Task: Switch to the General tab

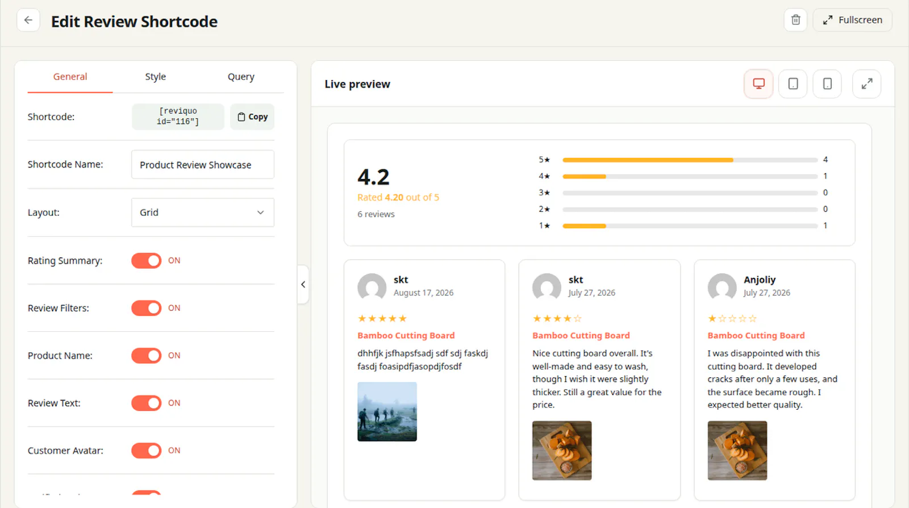Action: click(x=70, y=77)
